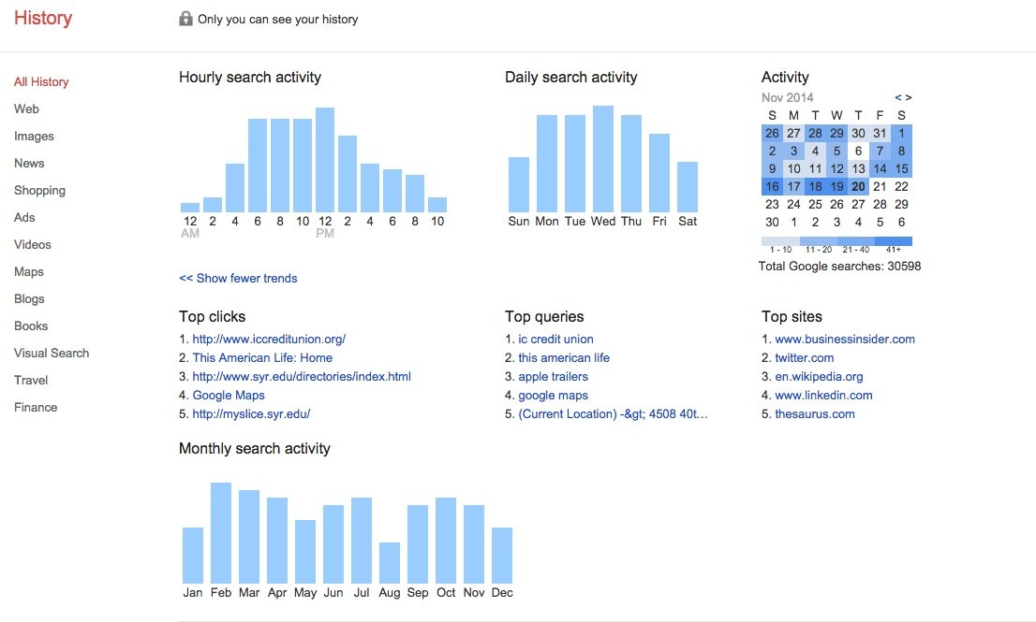Open This American Life: Home link
This screenshot has width=1036, height=622.
tap(262, 358)
